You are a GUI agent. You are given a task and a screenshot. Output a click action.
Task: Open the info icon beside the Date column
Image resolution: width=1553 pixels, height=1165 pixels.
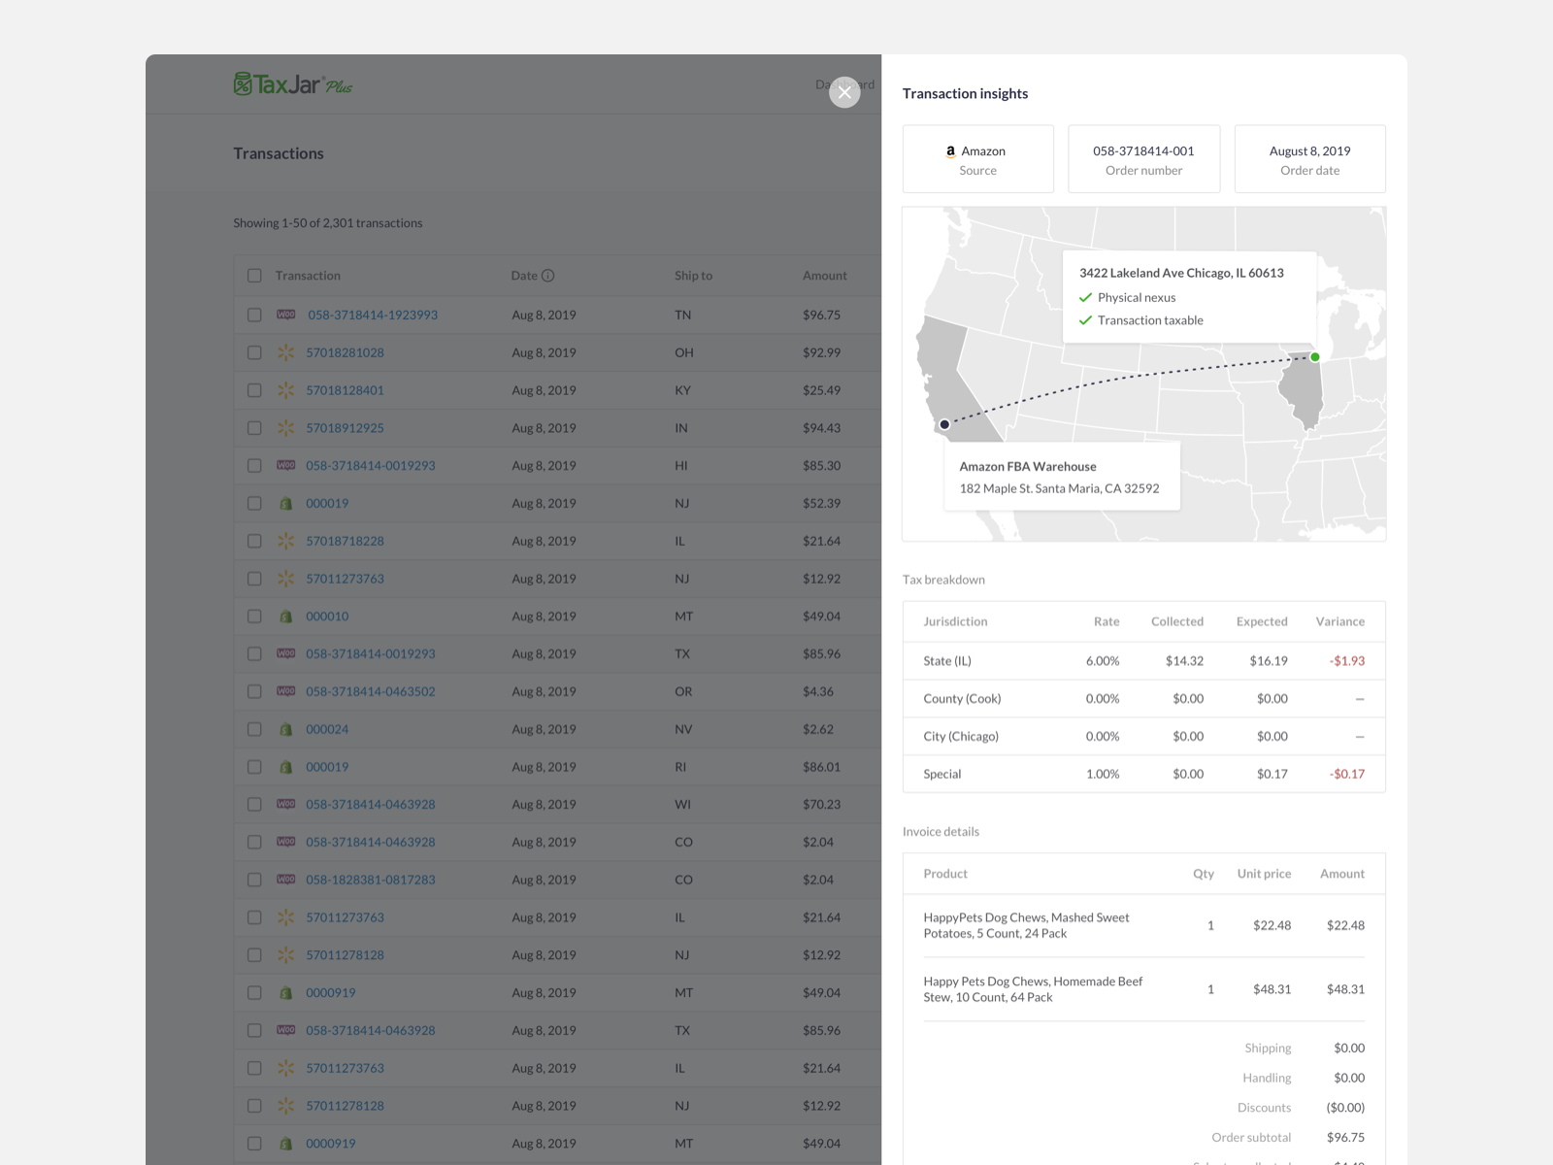(549, 275)
